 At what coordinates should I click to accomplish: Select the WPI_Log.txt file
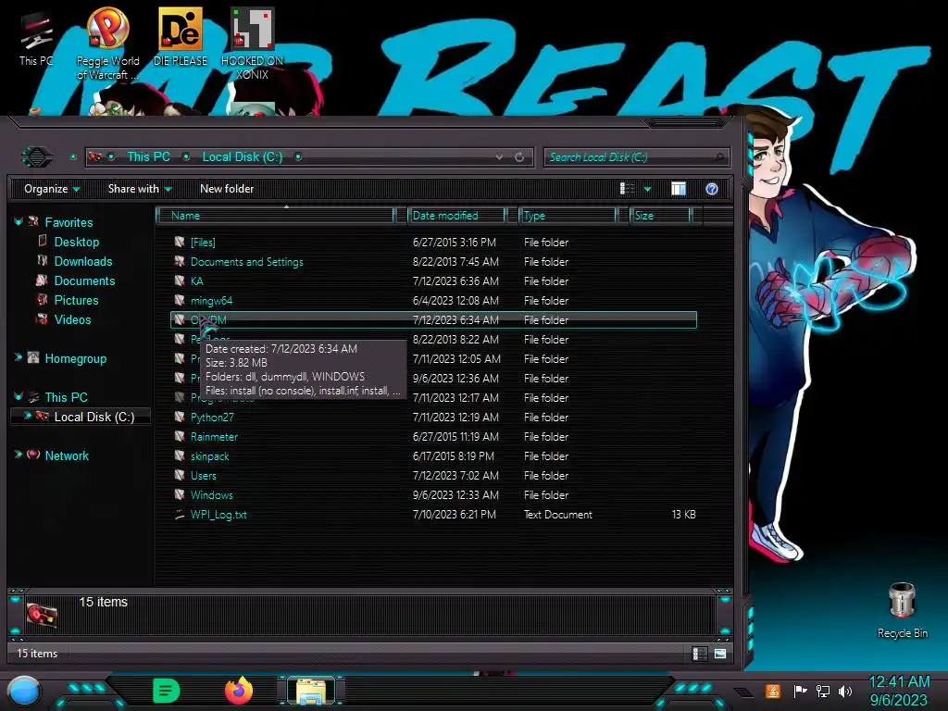pos(433,515)
